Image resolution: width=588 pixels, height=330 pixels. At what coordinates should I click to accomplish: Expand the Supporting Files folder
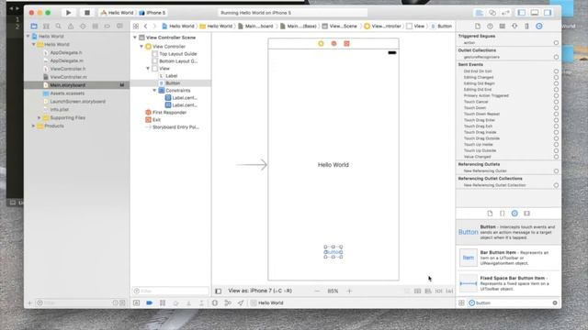coord(39,118)
